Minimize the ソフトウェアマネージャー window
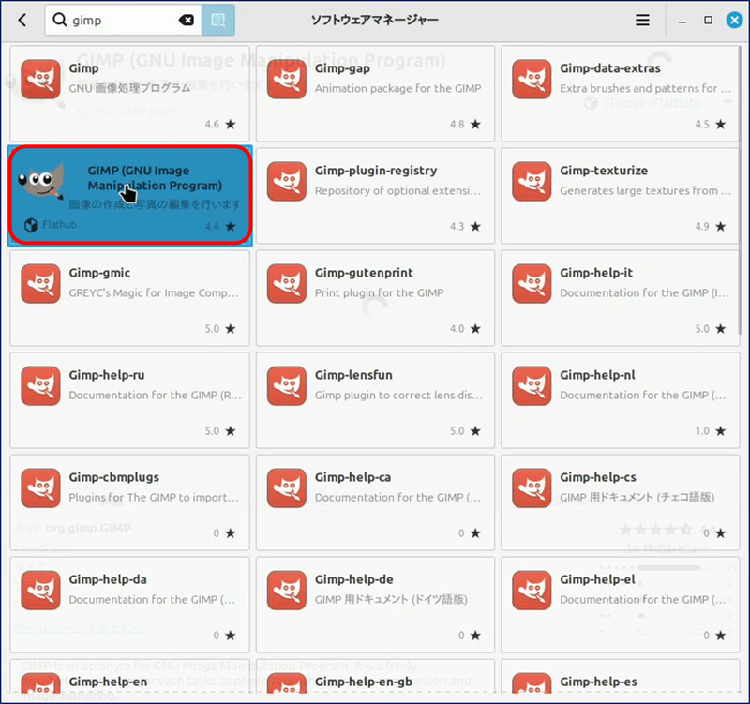 click(x=682, y=21)
